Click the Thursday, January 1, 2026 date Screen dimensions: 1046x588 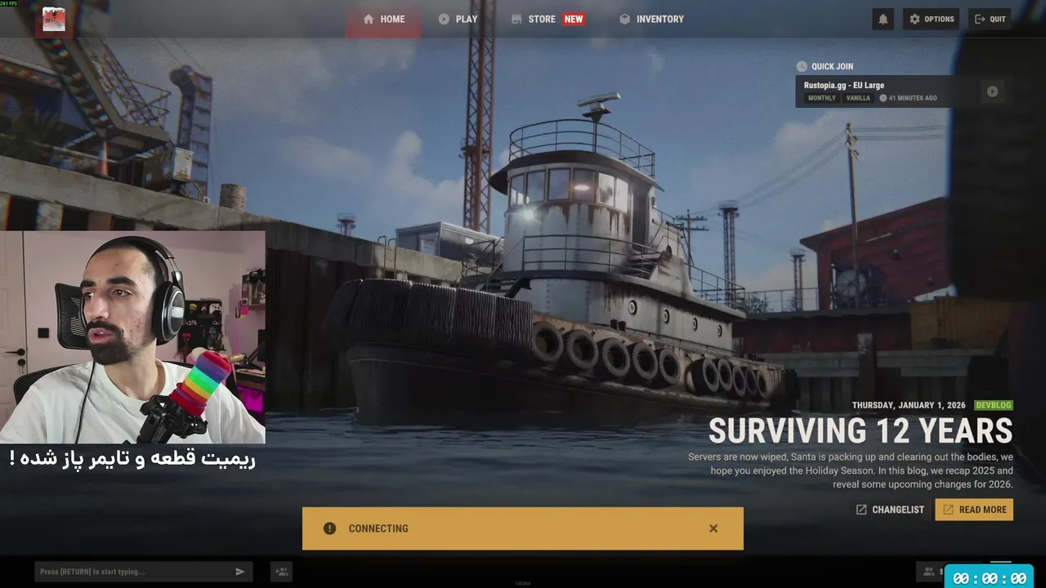pyautogui.click(x=909, y=405)
